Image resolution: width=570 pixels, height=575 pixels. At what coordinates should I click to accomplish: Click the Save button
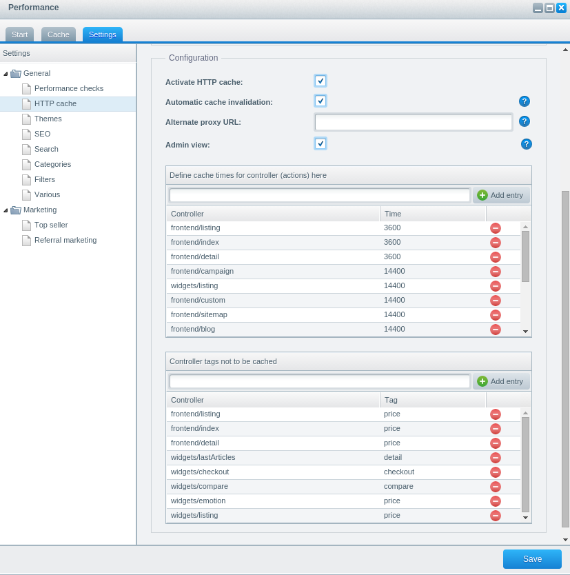coord(531,558)
